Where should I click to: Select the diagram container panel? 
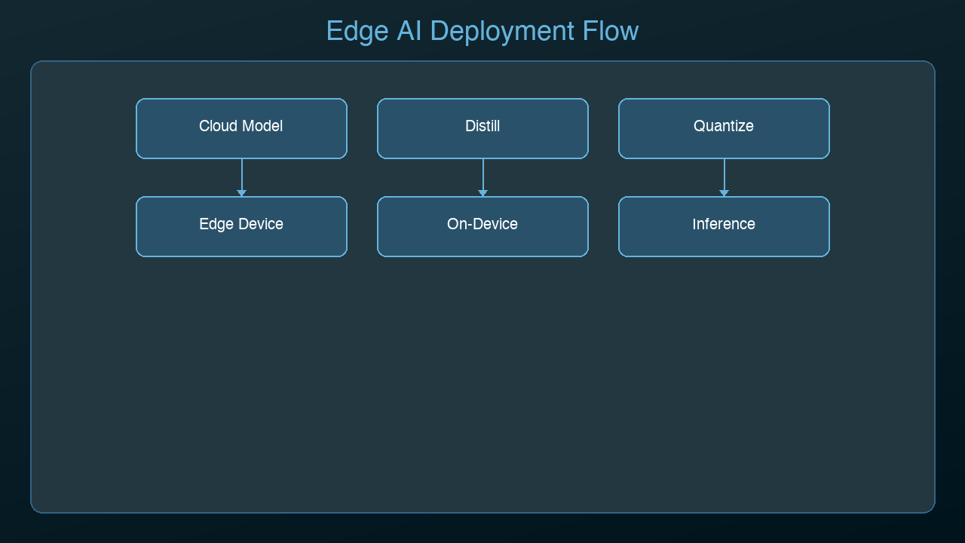(x=482, y=377)
